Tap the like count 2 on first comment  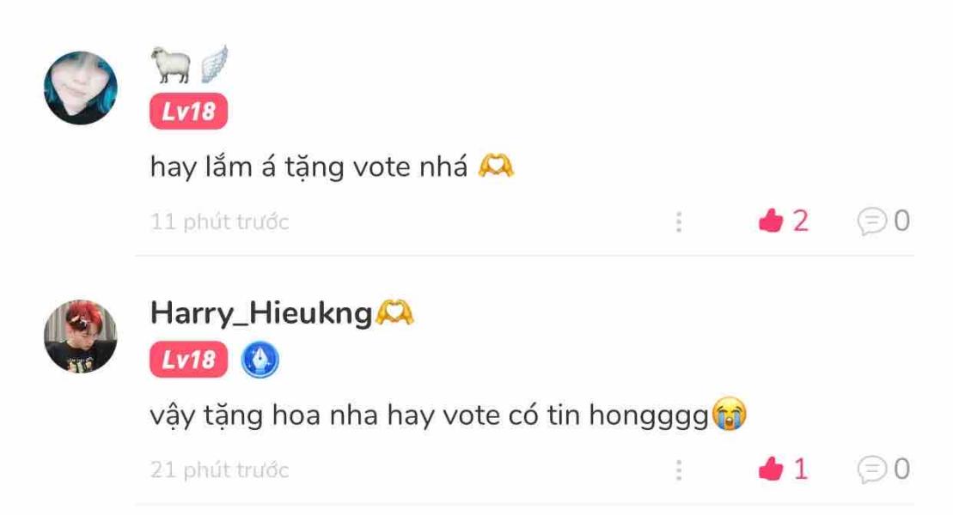pyautogui.click(x=800, y=221)
